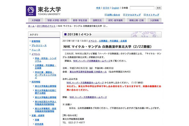Click the article title NHK マイケル・サンデル 白熱教室
Screen dimensions: 189x126
coord(107,47)
